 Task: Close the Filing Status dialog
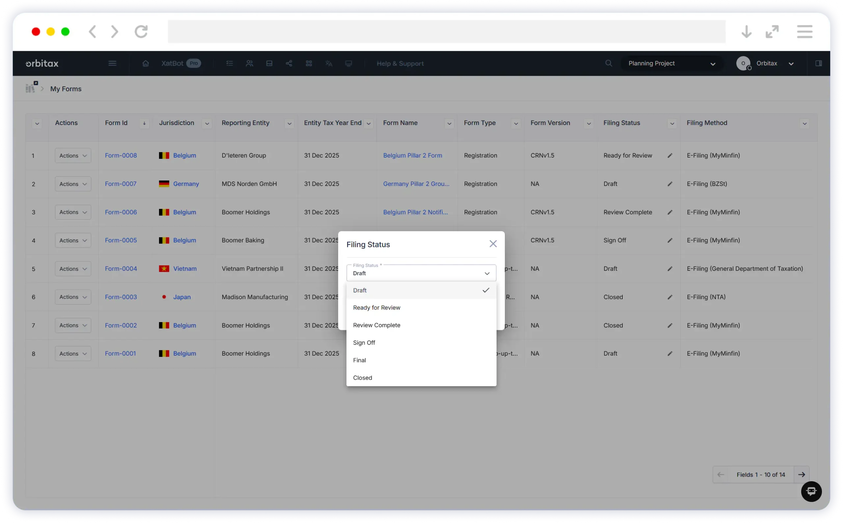(x=493, y=244)
